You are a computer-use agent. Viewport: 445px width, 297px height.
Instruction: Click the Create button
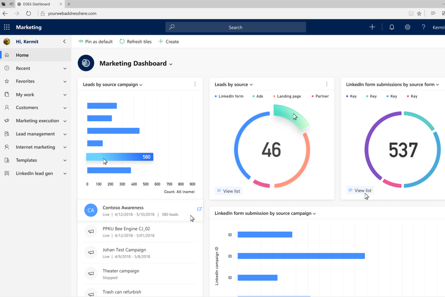pos(169,41)
